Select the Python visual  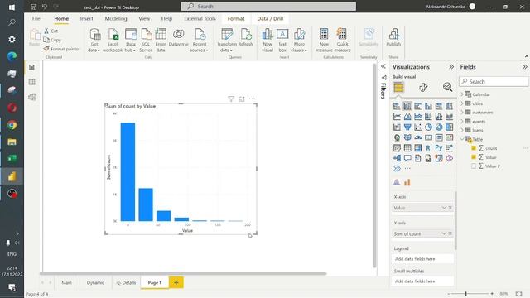pos(439,148)
